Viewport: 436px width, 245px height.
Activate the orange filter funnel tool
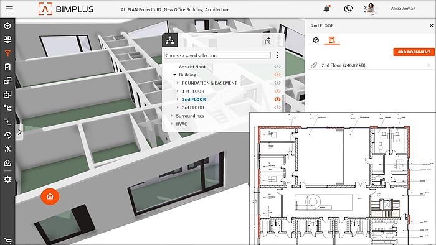coord(7,53)
